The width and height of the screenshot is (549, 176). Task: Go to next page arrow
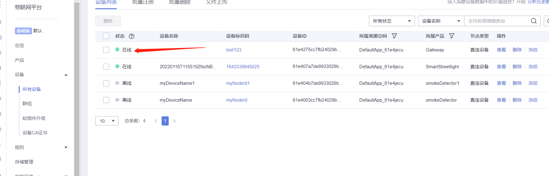coord(175,121)
